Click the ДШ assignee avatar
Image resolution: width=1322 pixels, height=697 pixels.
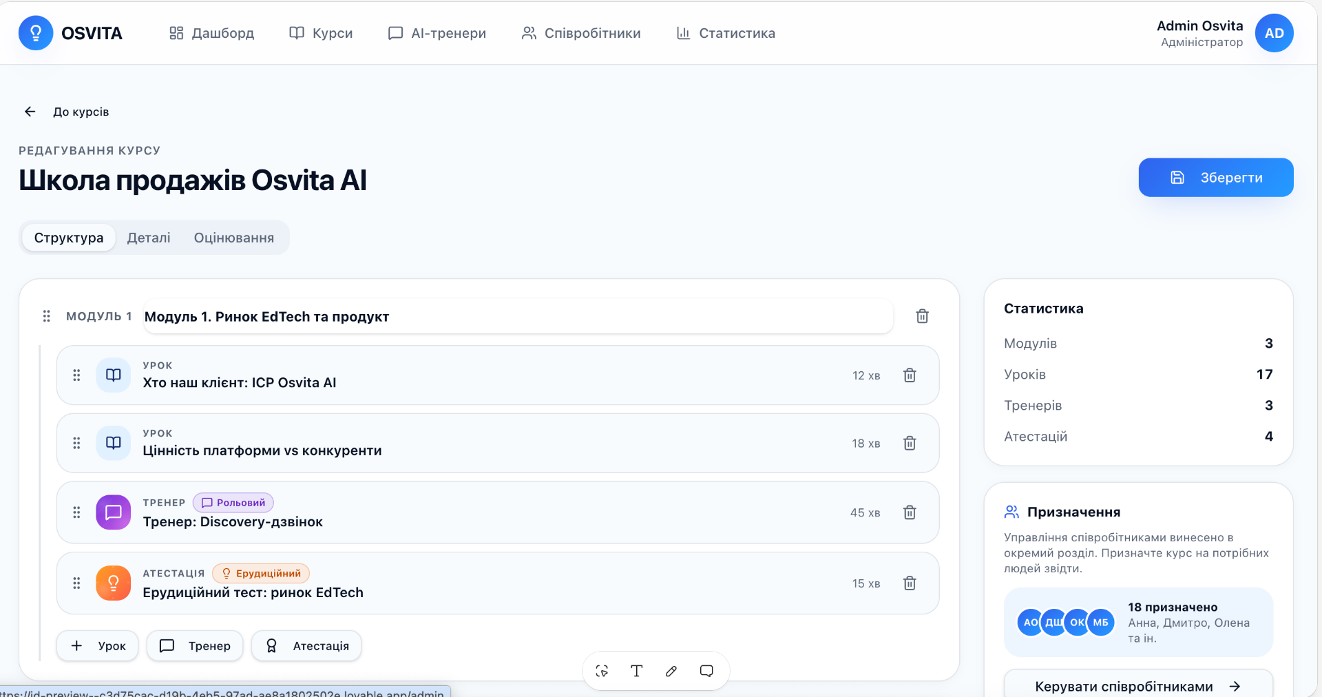1053,623
